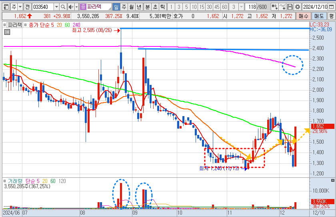Click the '12/10' date axis label
336x217 pixels.
(x=319, y=213)
